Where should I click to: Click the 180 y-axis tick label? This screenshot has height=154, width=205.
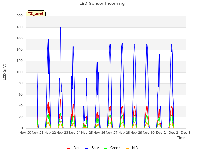click(x=20, y=27)
